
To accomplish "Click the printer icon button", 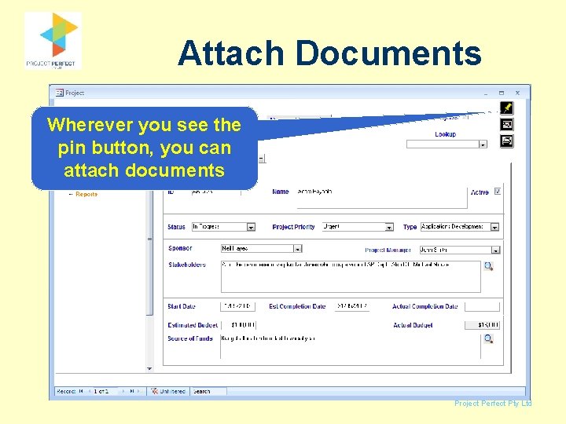I will (x=507, y=141).
